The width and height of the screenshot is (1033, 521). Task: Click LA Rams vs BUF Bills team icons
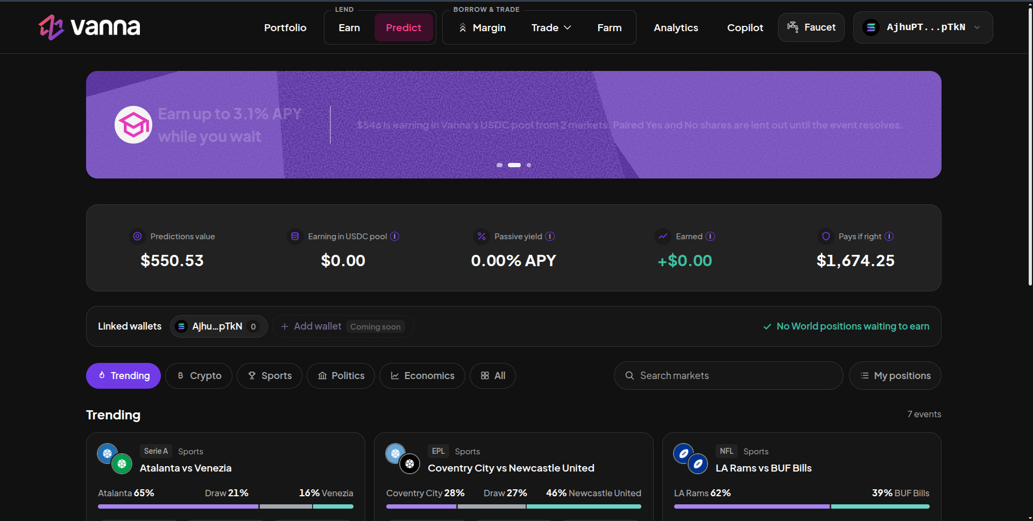[x=691, y=459]
